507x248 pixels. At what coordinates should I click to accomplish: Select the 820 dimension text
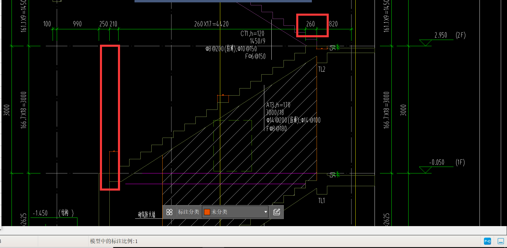333,24
